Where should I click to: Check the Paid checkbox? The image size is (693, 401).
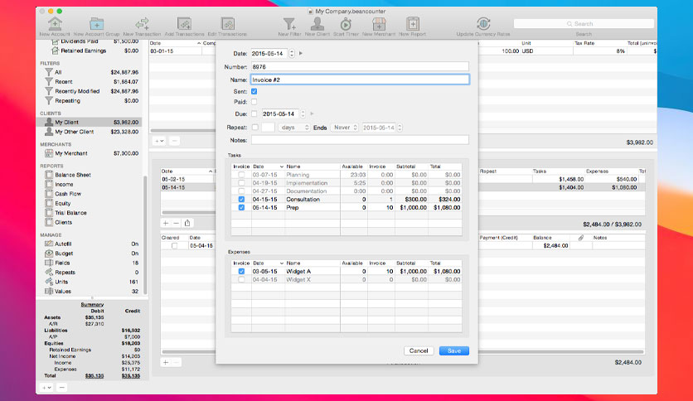point(254,102)
